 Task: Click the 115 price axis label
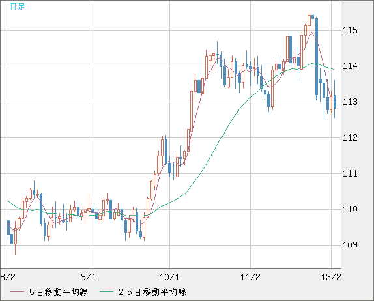coord(350,30)
